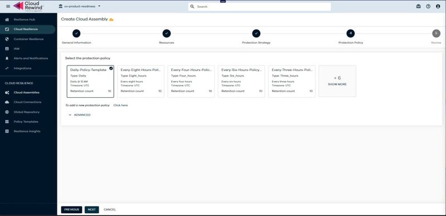
Task: Click the NEXT button
Action: pos(91,210)
